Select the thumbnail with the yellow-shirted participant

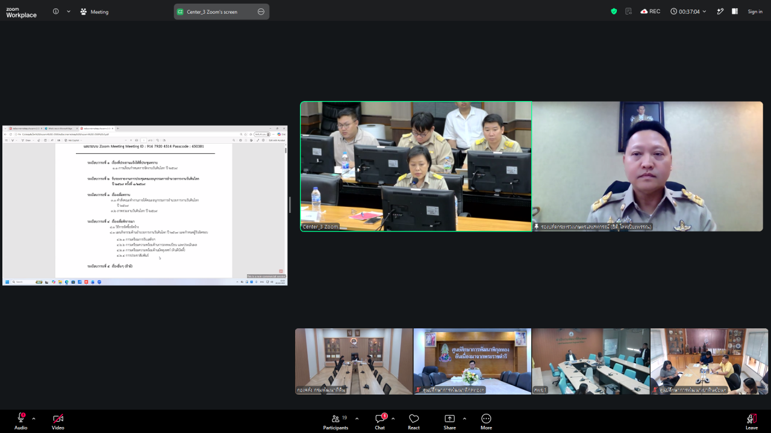[x=709, y=361]
